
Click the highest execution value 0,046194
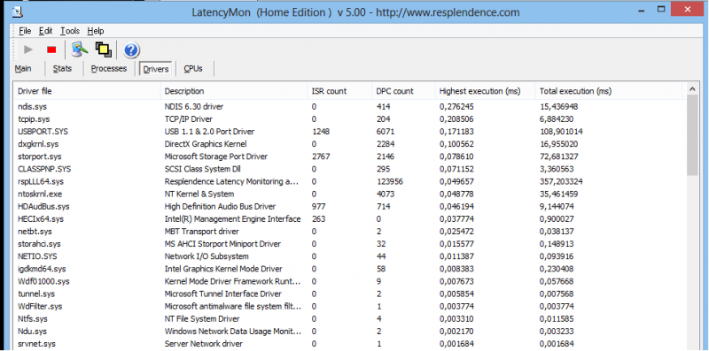[x=456, y=207]
